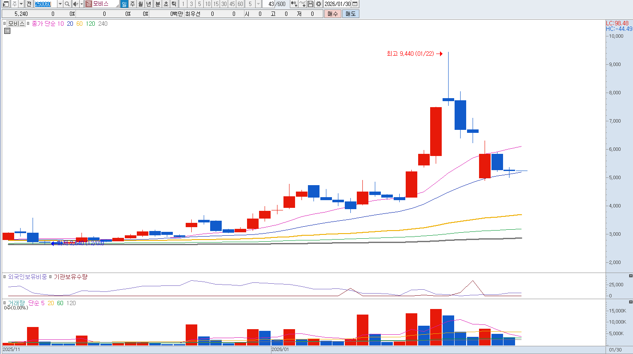This screenshot has width=633, height=354.
Task: Toggle the 종가 단순 moving average marker
Action: click(x=29, y=24)
